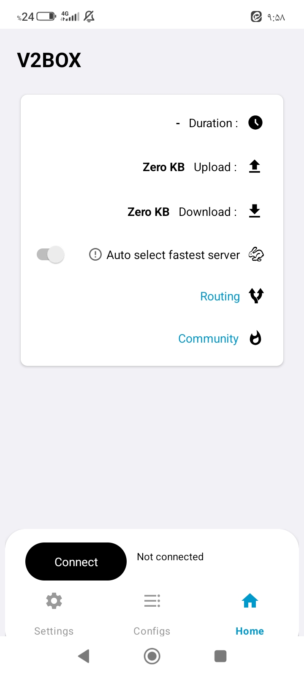Tap the Download arrow icon
304x676 pixels.
255,211
